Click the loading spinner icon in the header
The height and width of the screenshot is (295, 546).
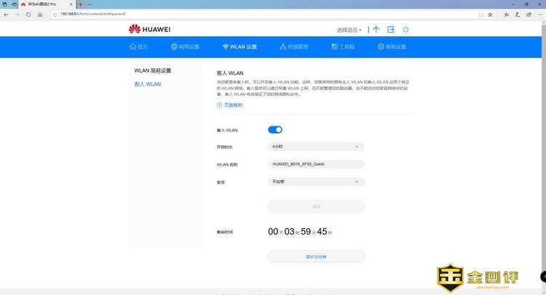click(x=406, y=30)
